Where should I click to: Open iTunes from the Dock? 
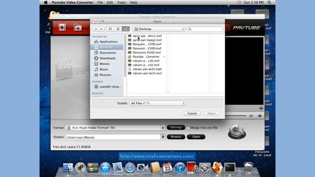point(180,168)
